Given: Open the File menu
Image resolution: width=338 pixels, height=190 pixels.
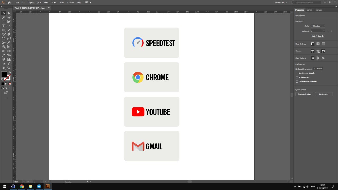Looking at the screenshot, I should (17, 2).
